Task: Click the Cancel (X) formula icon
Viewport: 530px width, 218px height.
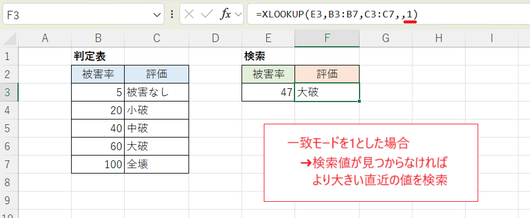Action: [x=189, y=14]
